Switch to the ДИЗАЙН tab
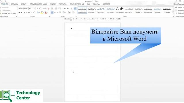Screen dimensions: 184x103 24,4
